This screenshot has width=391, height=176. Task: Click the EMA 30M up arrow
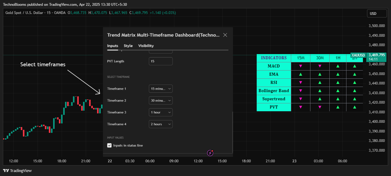click(x=320, y=74)
